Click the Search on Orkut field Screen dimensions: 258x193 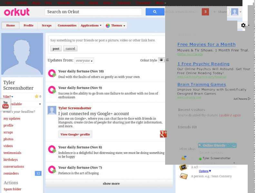coord(93,12)
